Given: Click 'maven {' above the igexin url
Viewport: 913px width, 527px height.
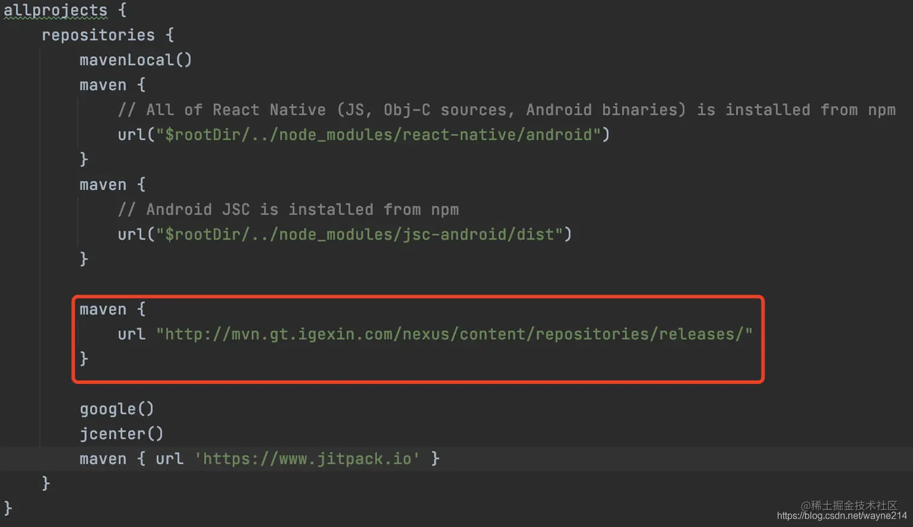Looking at the screenshot, I should (x=113, y=309).
